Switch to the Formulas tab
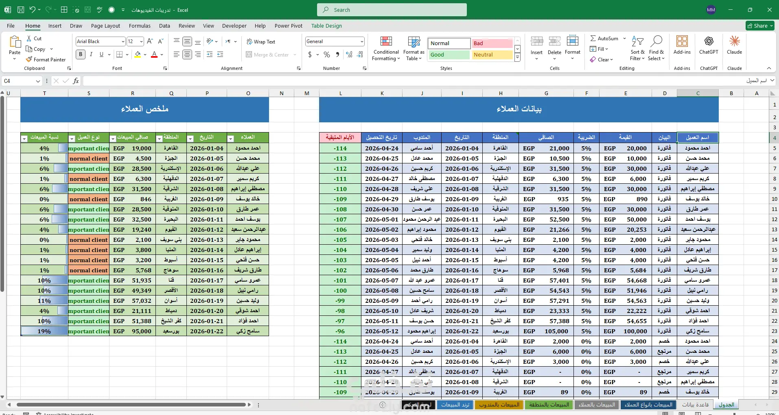779x415 pixels. point(140,26)
